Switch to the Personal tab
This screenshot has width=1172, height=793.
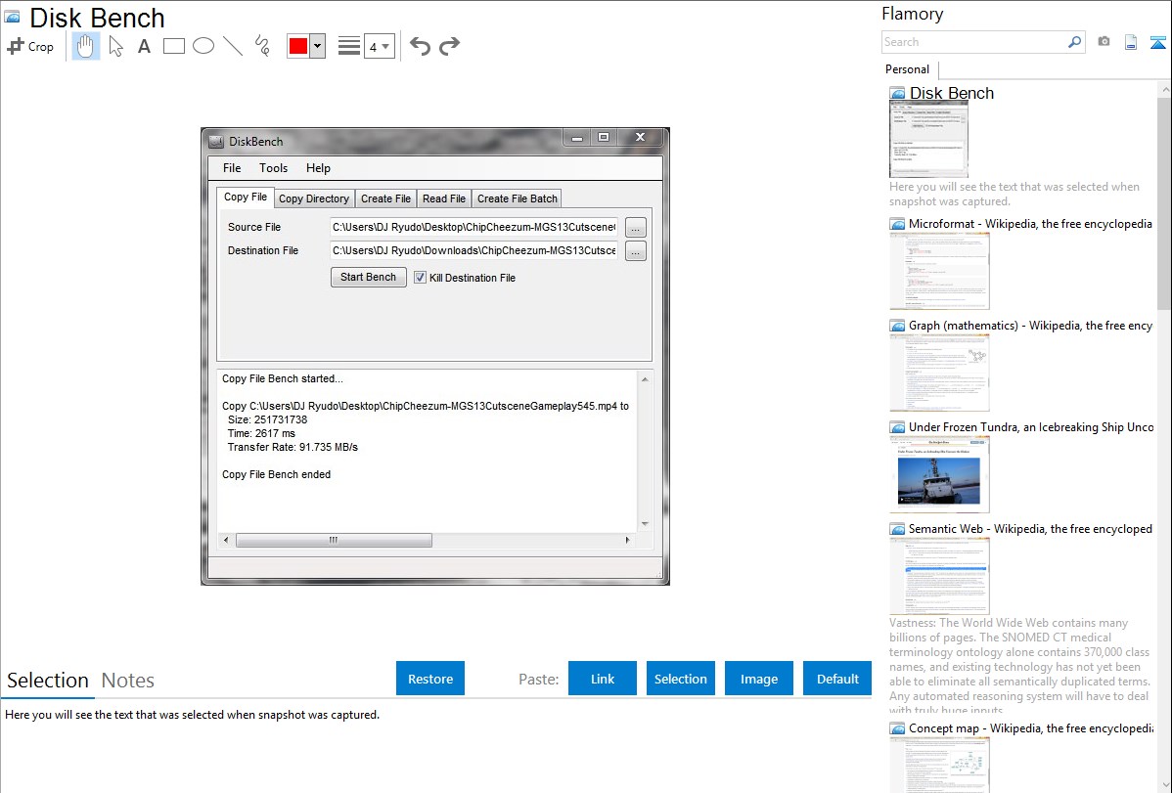pyautogui.click(x=908, y=68)
